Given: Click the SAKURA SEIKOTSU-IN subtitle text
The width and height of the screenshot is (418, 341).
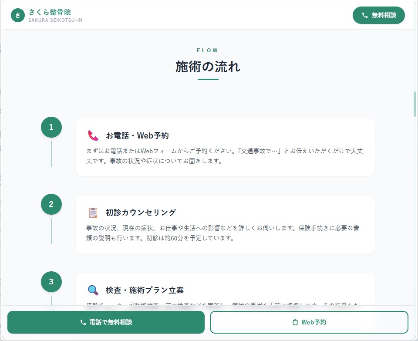Looking at the screenshot, I should (x=55, y=20).
